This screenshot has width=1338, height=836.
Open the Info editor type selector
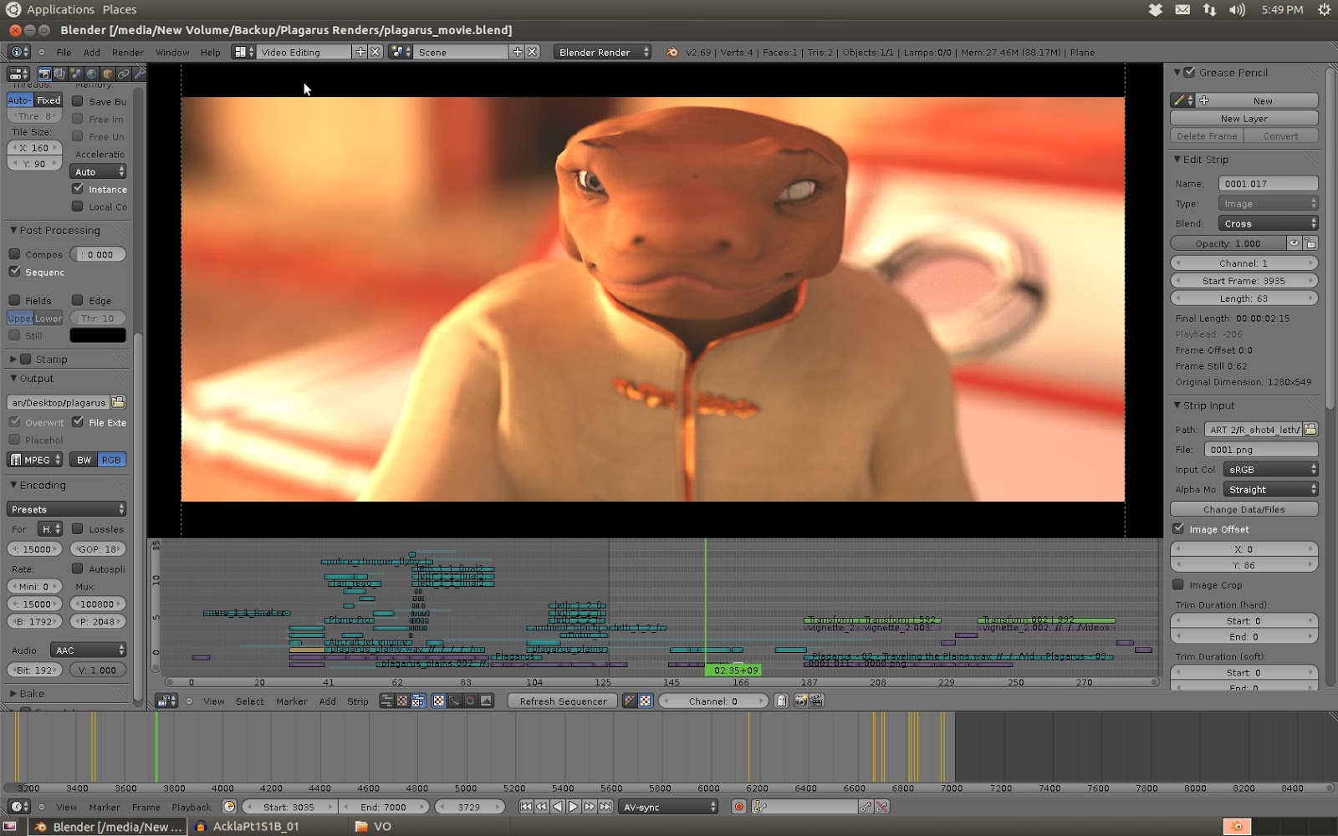pos(18,52)
